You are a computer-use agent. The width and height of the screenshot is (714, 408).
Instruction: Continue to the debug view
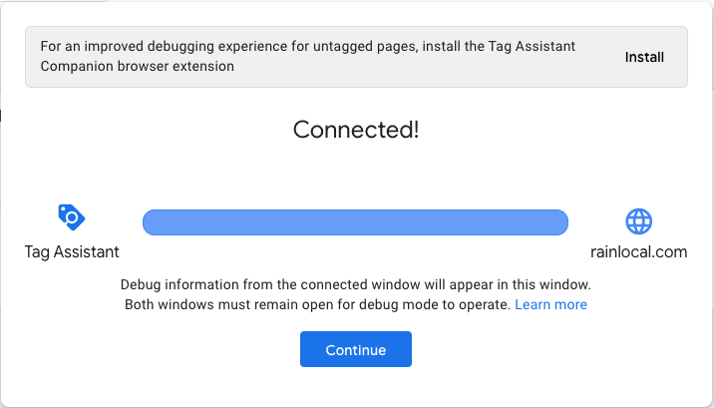356,350
